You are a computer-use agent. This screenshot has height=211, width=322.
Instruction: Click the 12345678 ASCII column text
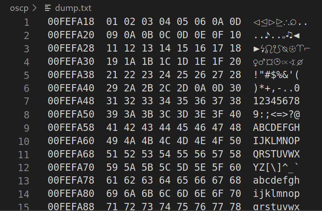[x=276, y=101]
